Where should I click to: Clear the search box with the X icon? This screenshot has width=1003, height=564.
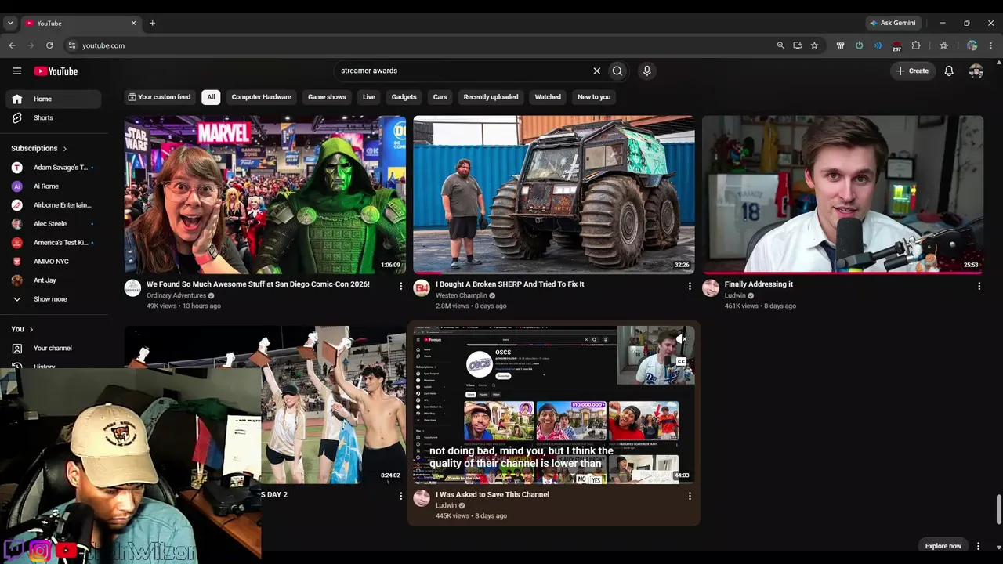tap(596, 70)
